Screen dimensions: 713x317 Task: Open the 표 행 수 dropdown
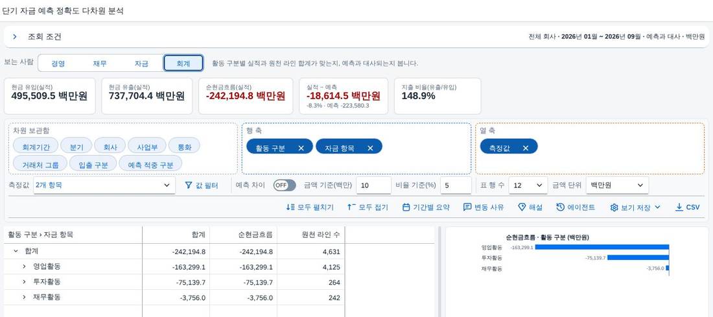(528, 185)
